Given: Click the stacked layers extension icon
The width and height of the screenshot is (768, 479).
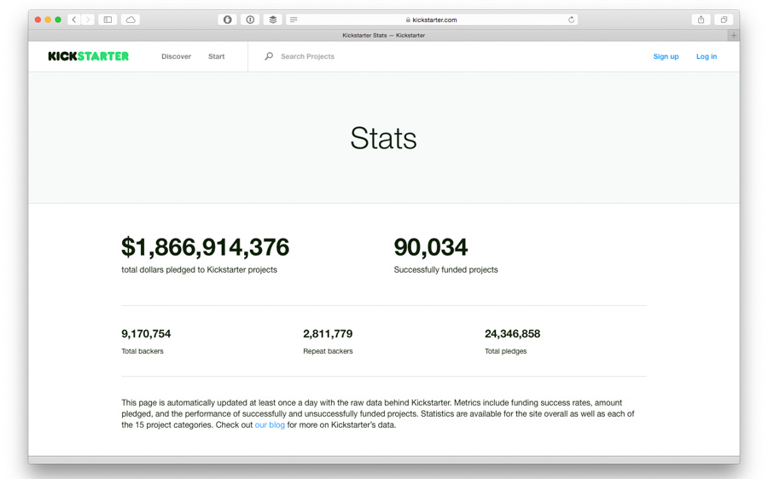Looking at the screenshot, I should pos(273,20).
